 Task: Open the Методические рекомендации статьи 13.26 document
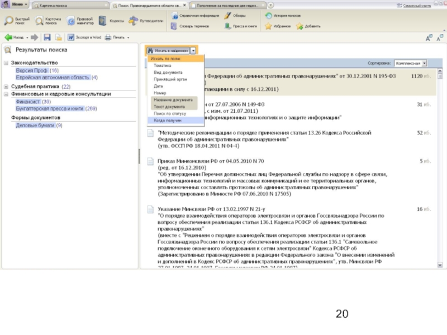264,139
